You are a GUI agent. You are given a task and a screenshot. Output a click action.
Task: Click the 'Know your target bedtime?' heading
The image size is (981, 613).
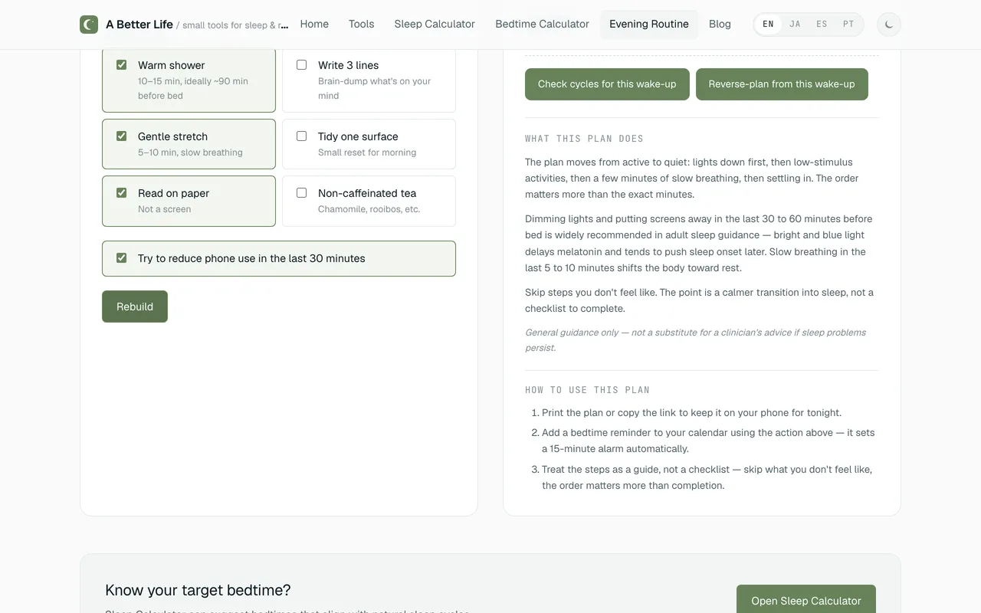point(198,590)
